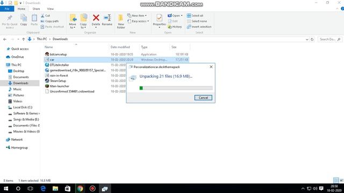Sort by the Size column
Image resolution: width=344 pixels, height=193 pixels.
pyautogui.click(x=174, y=47)
